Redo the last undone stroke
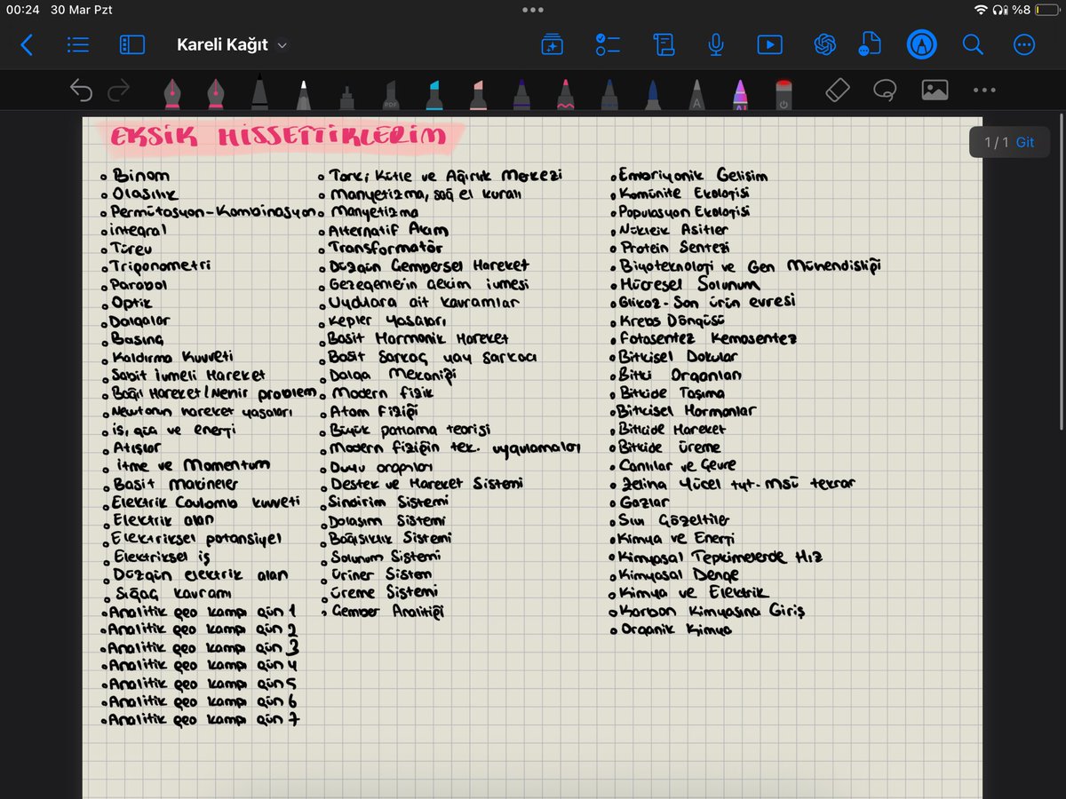Image resolution: width=1066 pixels, height=799 pixels. pos(118,91)
